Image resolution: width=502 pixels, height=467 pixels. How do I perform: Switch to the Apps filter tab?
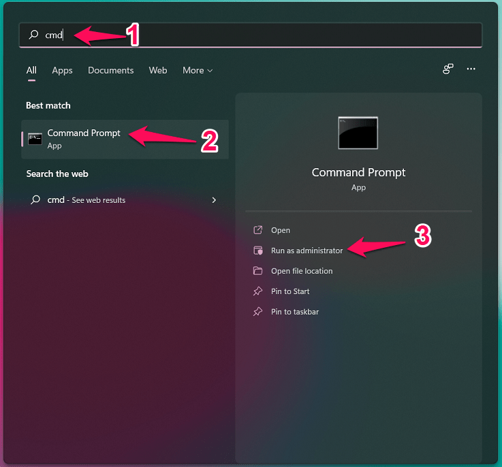coord(62,70)
